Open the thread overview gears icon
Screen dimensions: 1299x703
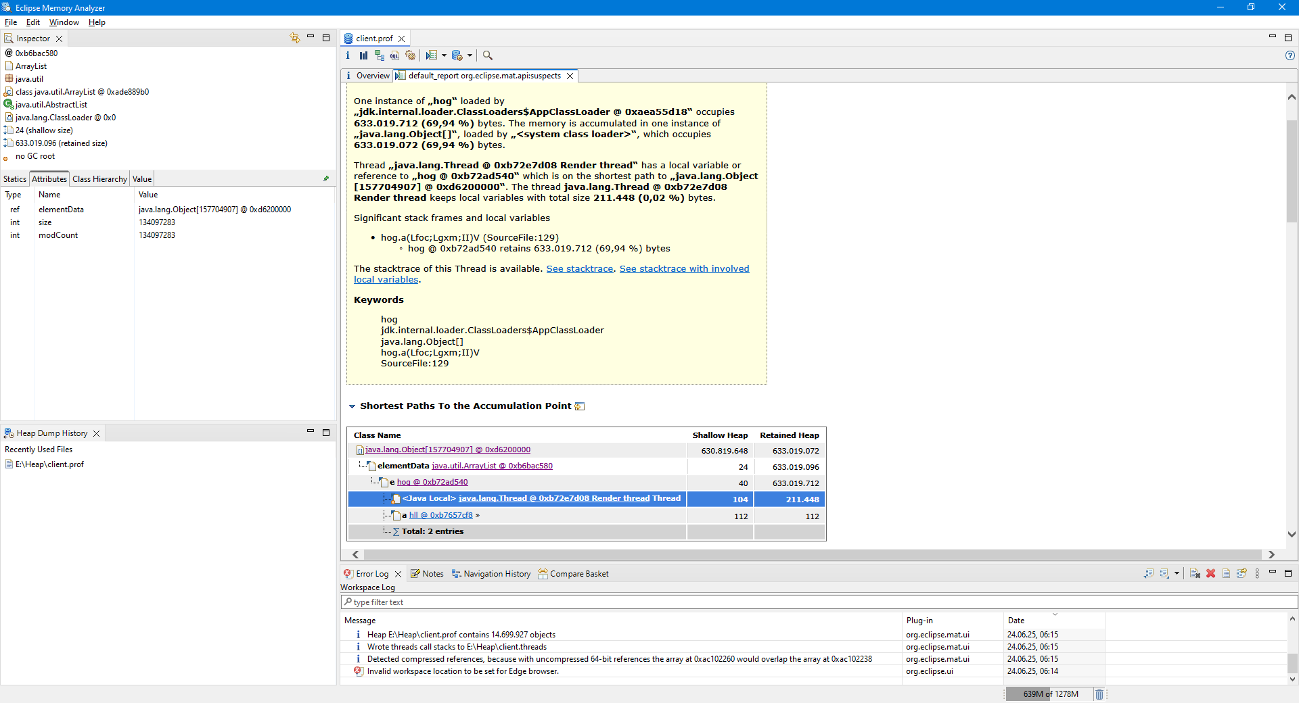(410, 55)
